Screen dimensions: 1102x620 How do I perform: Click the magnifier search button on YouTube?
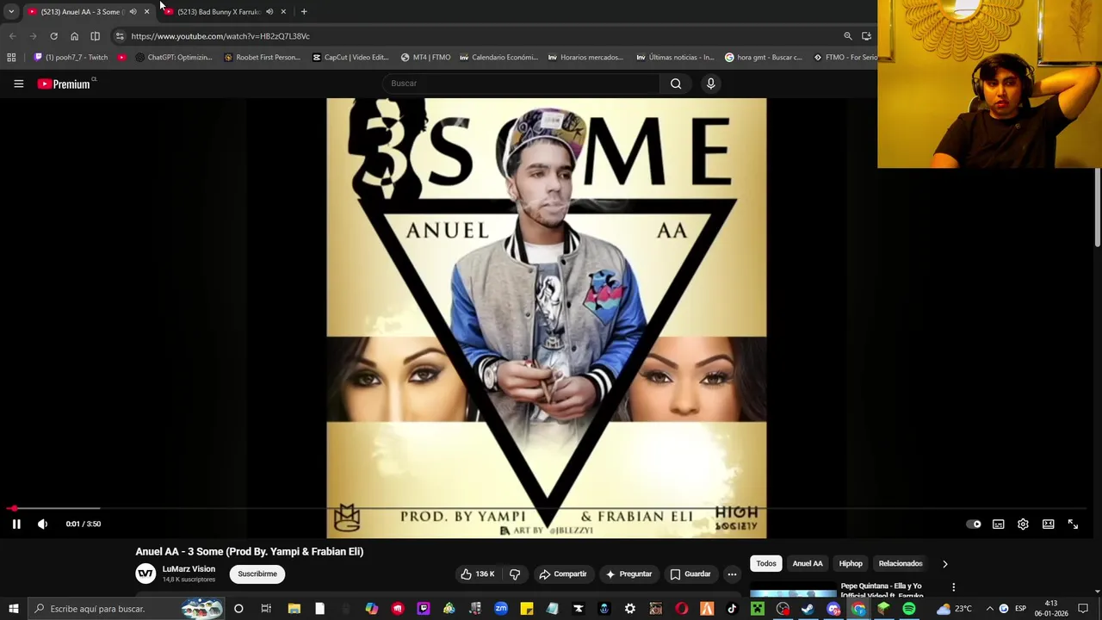[x=676, y=84]
